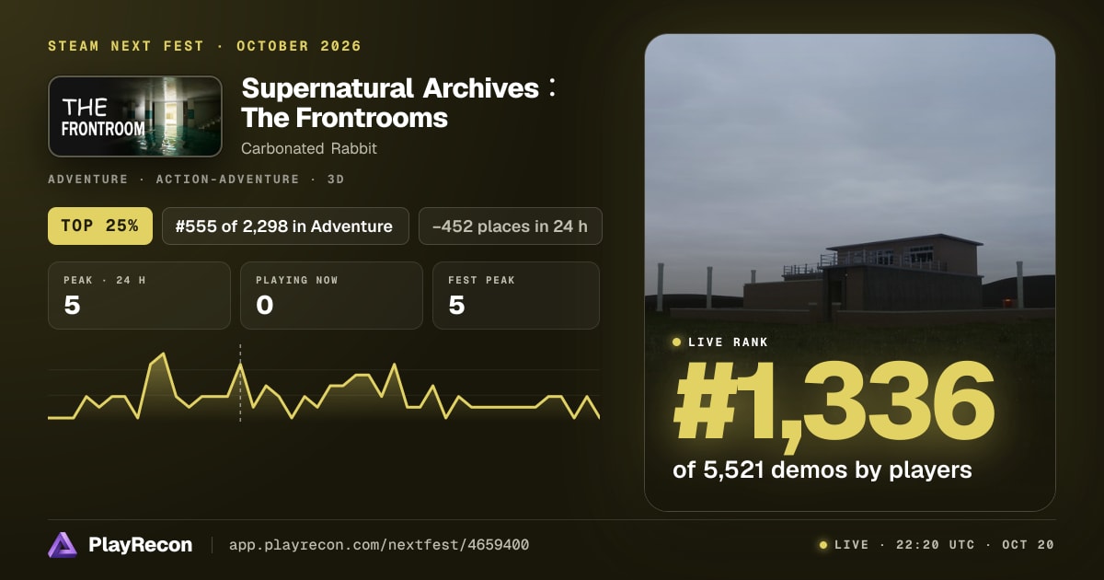The image size is (1104, 580).
Task: Open the app.playrecon.com/nextfest/4659400 link
Action: 379,545
